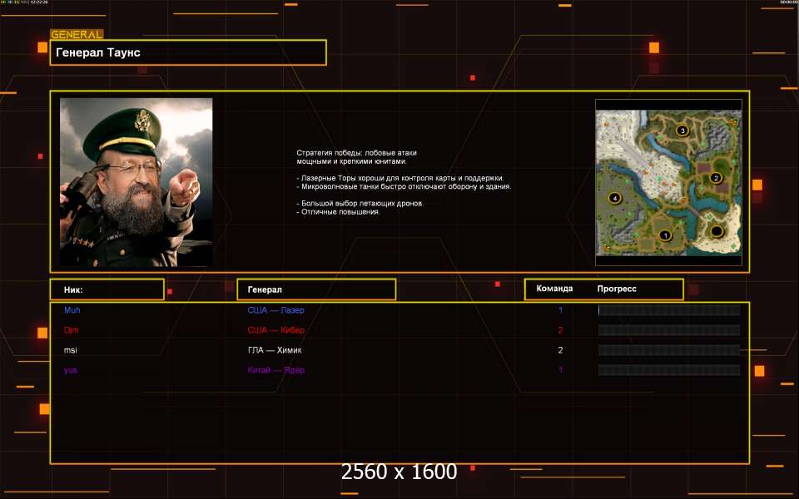This screenshot has height=499, width=799.
Task: Click the general's portrait image
Action: point(136,182)
